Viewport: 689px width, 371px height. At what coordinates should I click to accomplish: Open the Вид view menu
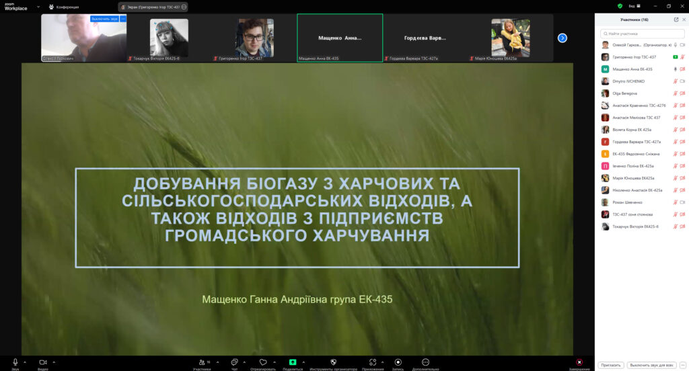tap(634, 6)
